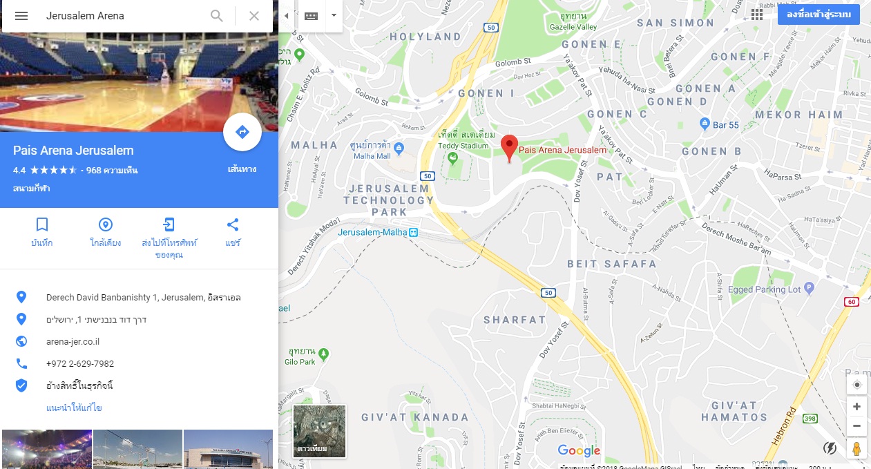Switch to satellite view thumbnail
Viewport: 871px width, 469px height.
320,432
